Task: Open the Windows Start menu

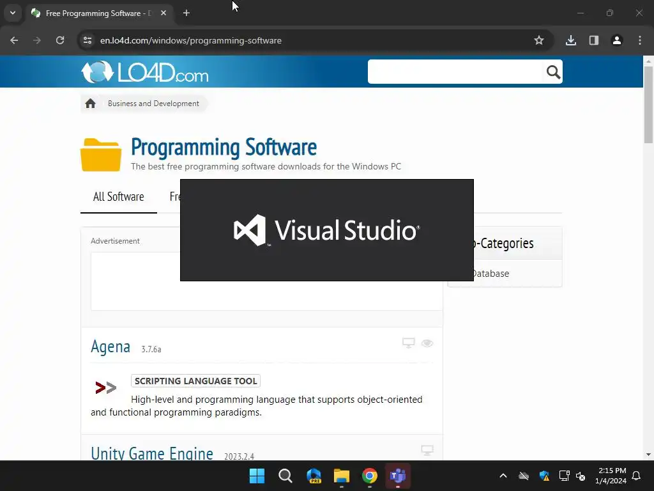Action: [x=257, y=476]
